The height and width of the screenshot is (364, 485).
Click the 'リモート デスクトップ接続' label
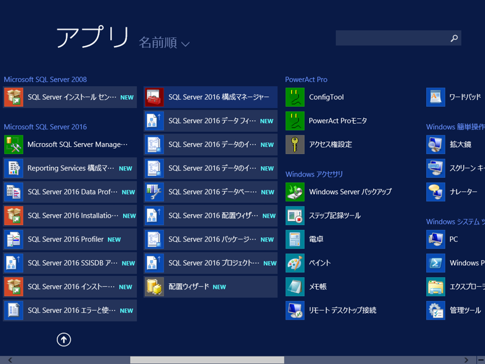click(x=343, y=310)
